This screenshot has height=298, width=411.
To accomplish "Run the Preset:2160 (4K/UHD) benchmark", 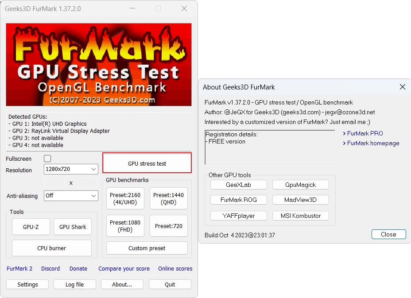I will (x=125, y=198).
